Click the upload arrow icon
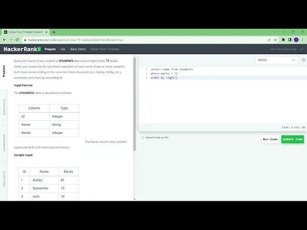Screen dimensions: 307x230 [142, 138]
